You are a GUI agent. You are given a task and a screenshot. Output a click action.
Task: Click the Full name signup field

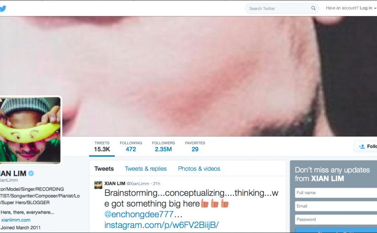pos(336,193)
